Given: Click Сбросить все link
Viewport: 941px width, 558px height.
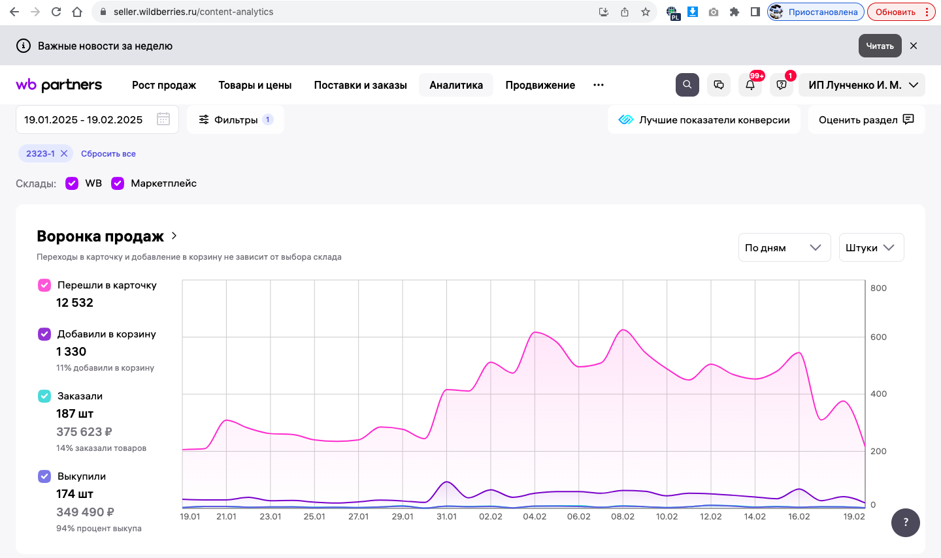Looking at the screenshot, I should pyautogui.click(x=108, y=154).
